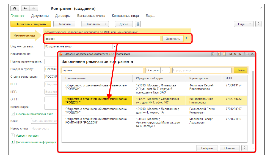
Task: Select the row with ИНН 7701258307
Action: (x=155, y=111)
